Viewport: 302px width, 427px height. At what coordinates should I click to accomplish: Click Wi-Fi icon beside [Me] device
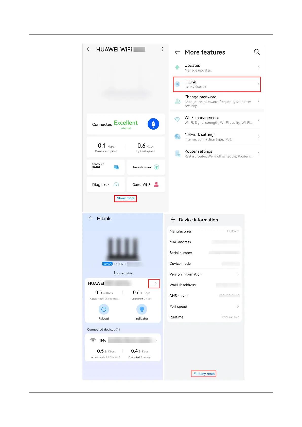93,340
